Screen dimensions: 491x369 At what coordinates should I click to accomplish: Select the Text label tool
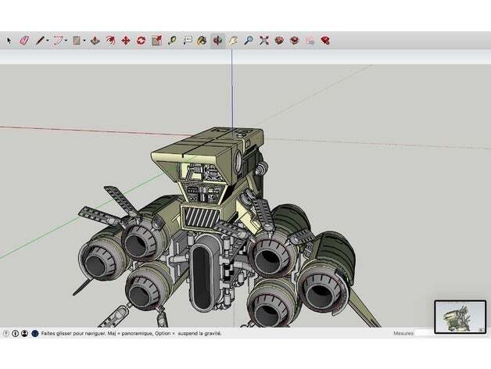coord(187,40)
